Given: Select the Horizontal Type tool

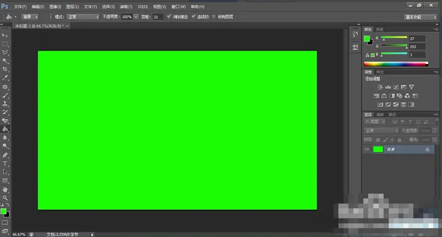Looking at the screenshot, I should pos(5,163).
